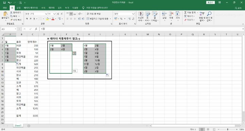Image resolution: width=245 pixels, height=131 pixels.
Task: Toggle middle vertical alignment
Action: [x=71, y=14]
